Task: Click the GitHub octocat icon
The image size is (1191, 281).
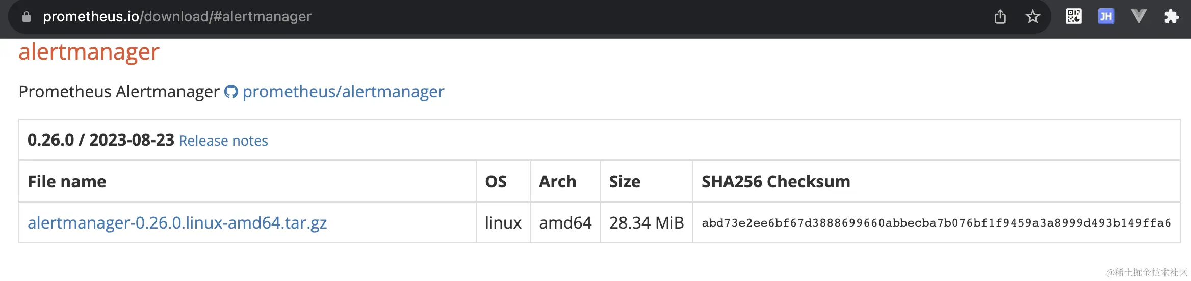Action: 231,92
